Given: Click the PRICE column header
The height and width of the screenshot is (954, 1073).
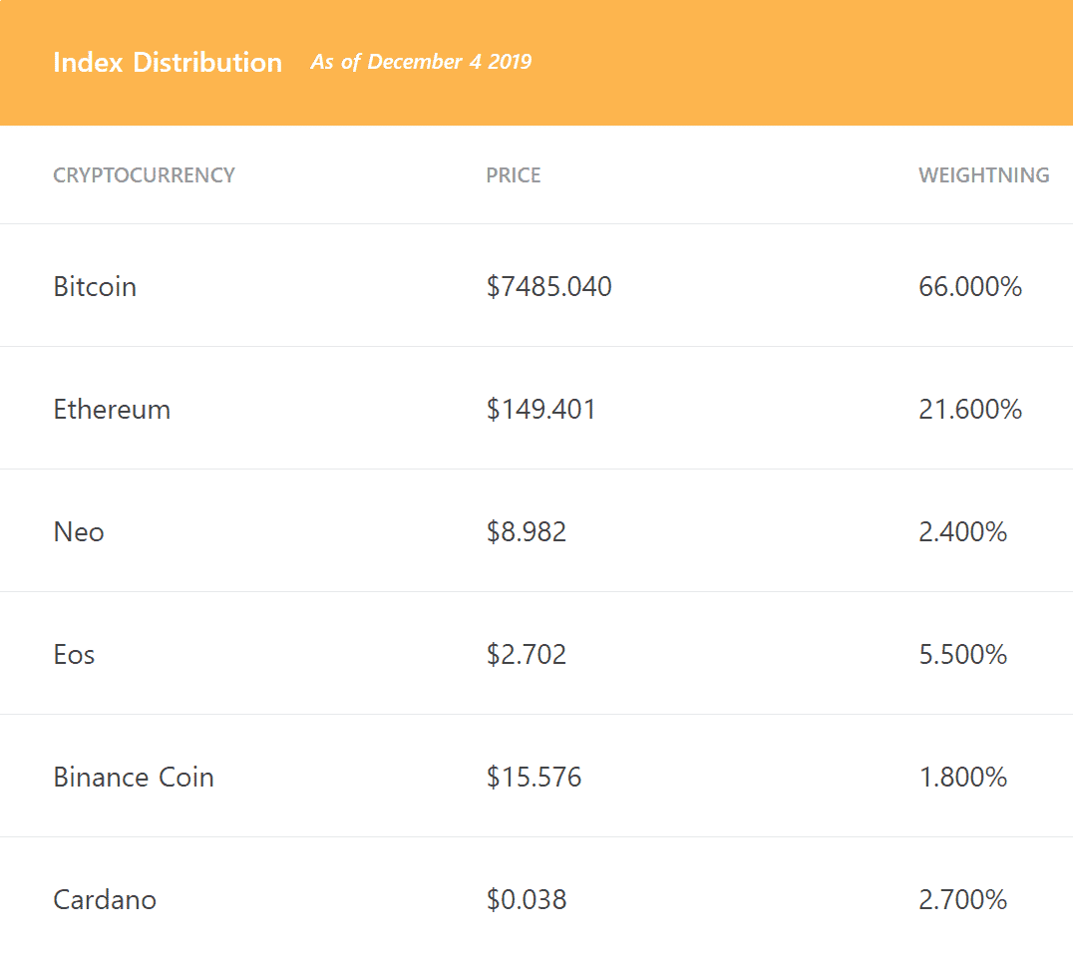Looking at the screenshot, I should (x=514, y=175).
